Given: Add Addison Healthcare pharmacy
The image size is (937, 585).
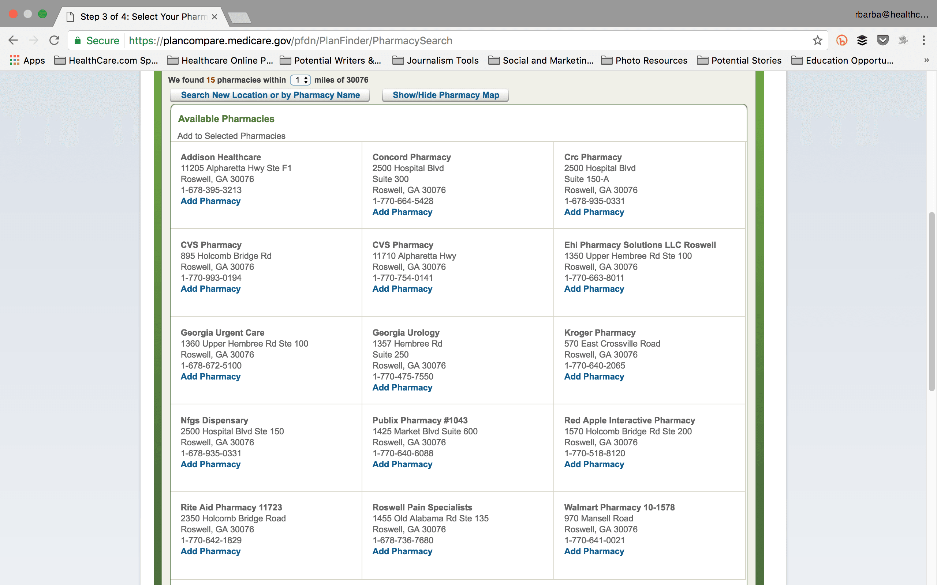Looking at the screenshot, I should click(x=210, y=201).
